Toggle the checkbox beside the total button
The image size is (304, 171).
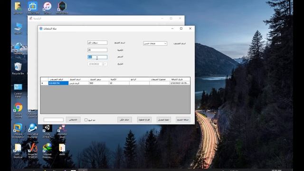point(86,120)
